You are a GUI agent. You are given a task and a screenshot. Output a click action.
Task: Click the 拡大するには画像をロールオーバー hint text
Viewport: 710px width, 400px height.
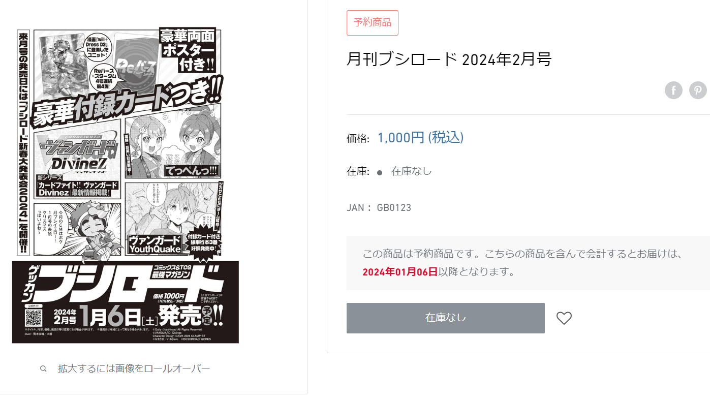tap(134, 368)
